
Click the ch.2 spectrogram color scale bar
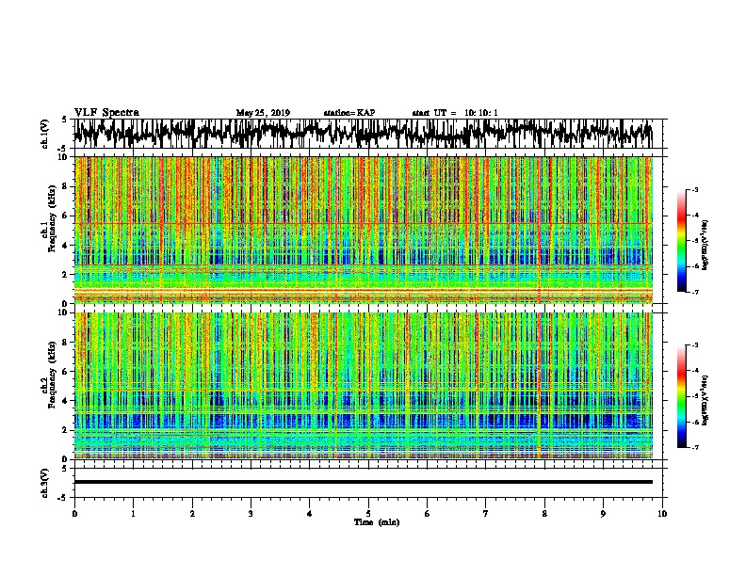[681, 396]
